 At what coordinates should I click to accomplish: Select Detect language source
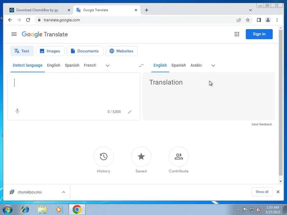pyautogui.click(x=28, y=65)
